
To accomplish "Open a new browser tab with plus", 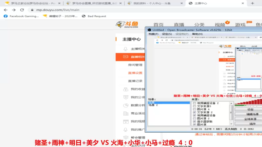I will (x=253, y=3).
